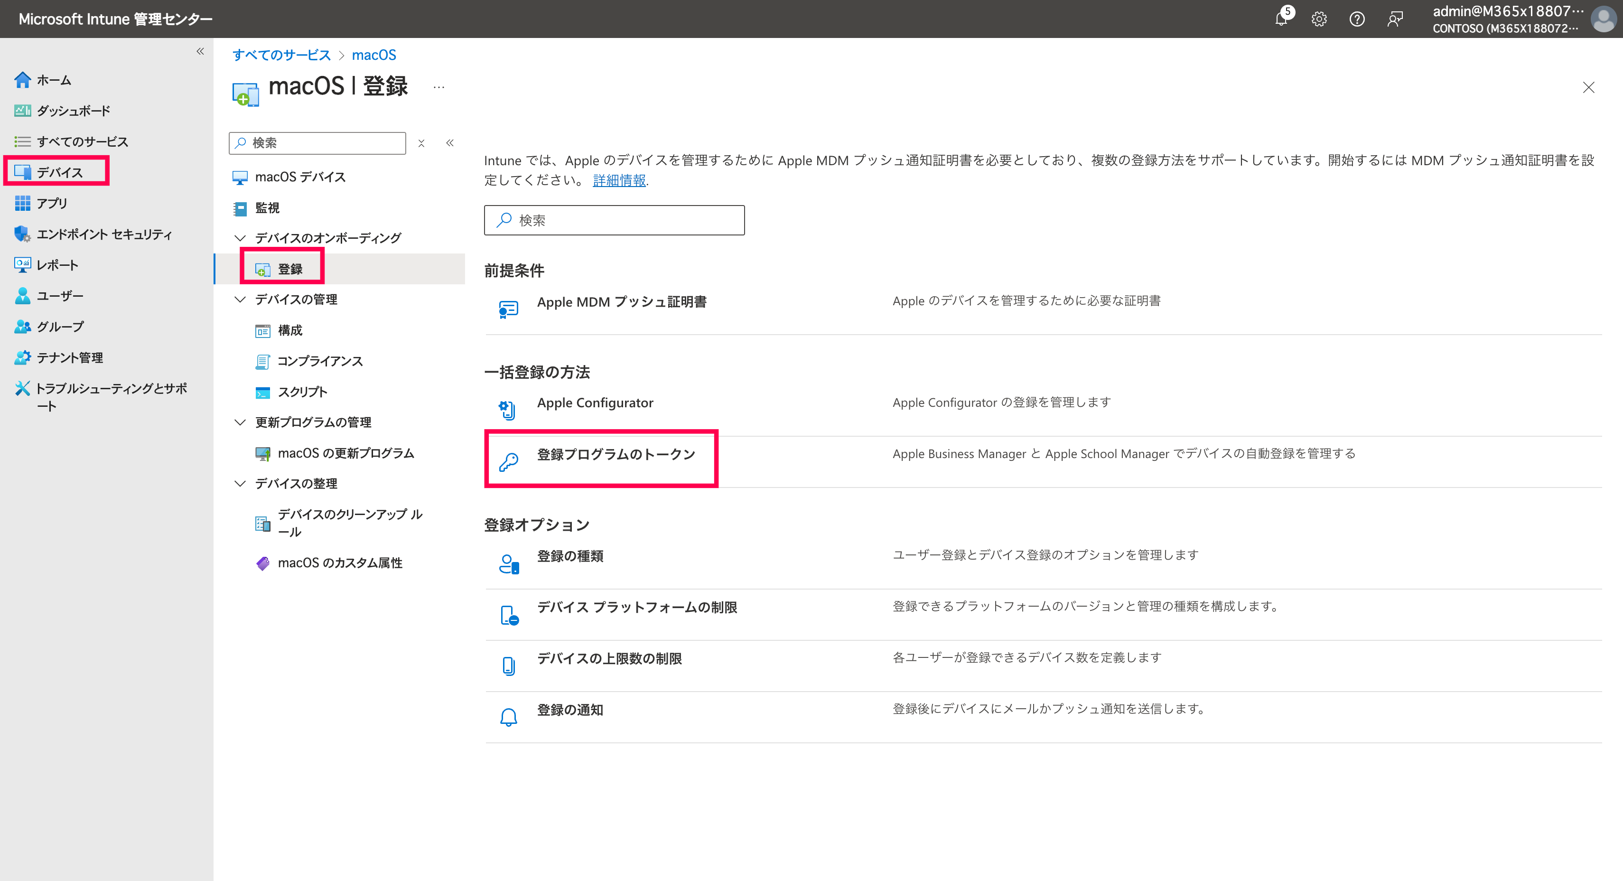Focus the enrollment options 検索 box
The image size is (1623, 881).
click(x=614, y=220)
